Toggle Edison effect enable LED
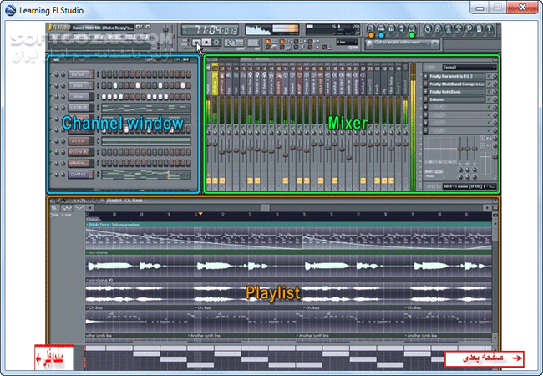Screen dimensions: 543x376 pyautogui.click(x=490, y=99)
